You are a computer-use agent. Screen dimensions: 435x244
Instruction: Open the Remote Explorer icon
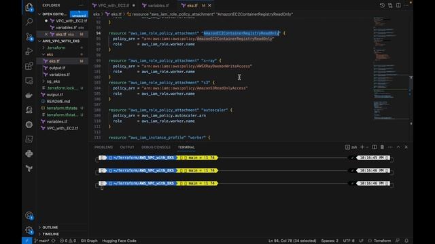click(29, 81)
